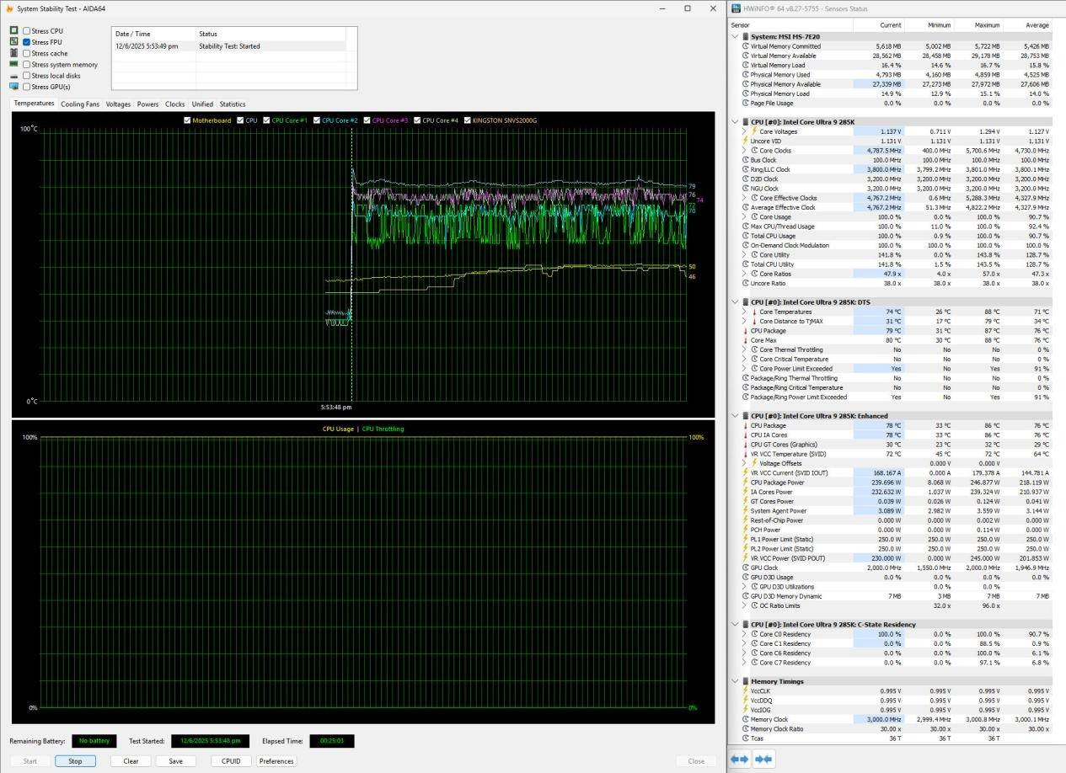
Task: Toggle the Motherboard graph legend checkbox
Action: 187,120
